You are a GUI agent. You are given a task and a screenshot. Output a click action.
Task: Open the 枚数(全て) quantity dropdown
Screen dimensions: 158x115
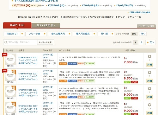(x=14, y=34)
